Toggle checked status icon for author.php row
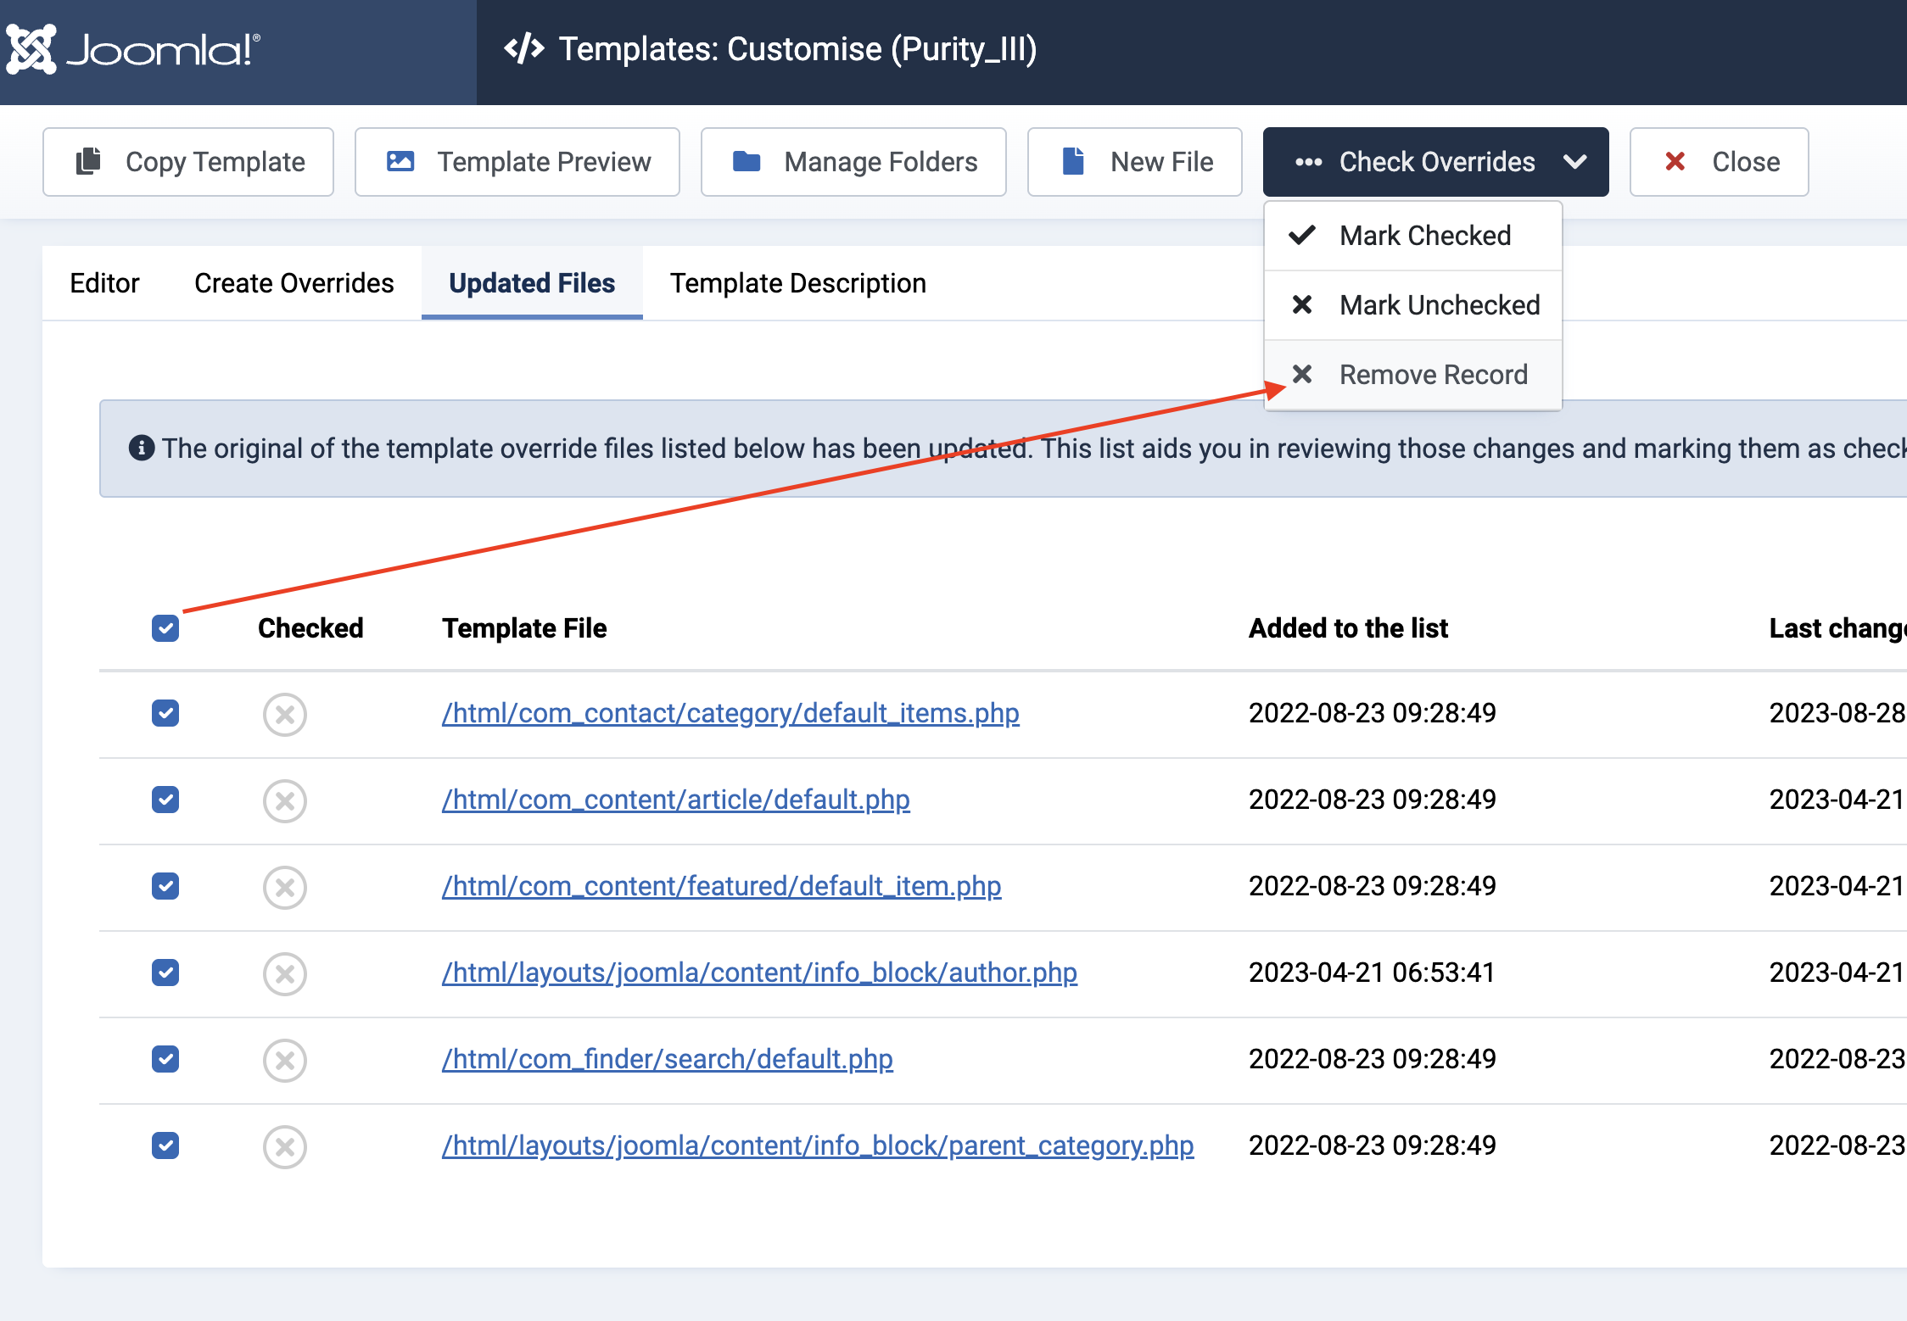The width and height of the screenshot is (1907, 1321). (285, 974)
